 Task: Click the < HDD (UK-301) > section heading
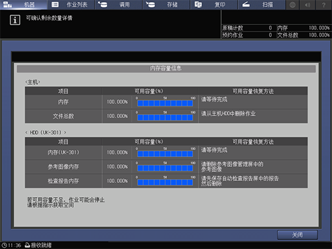pos(46,132)
